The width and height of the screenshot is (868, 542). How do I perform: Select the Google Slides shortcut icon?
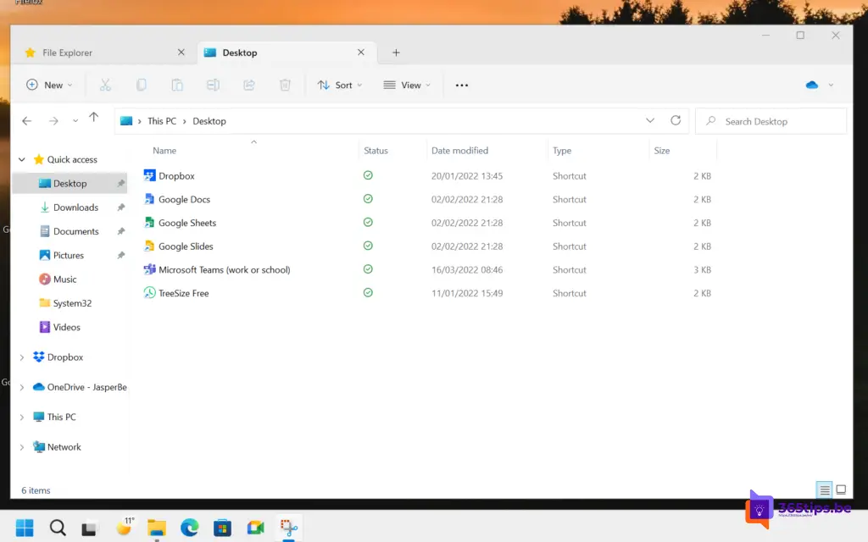149,246
